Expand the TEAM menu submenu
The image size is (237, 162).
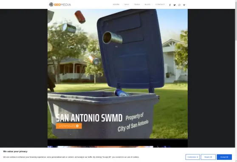click(137, 5)
